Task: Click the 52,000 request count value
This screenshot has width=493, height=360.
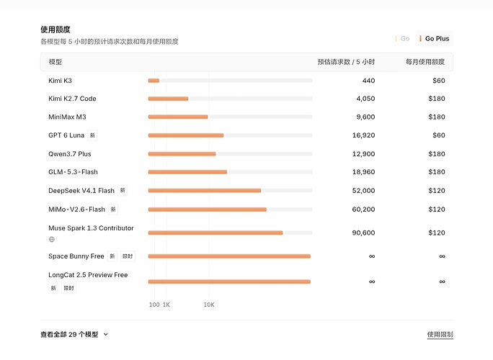Action: click(363, 191)
